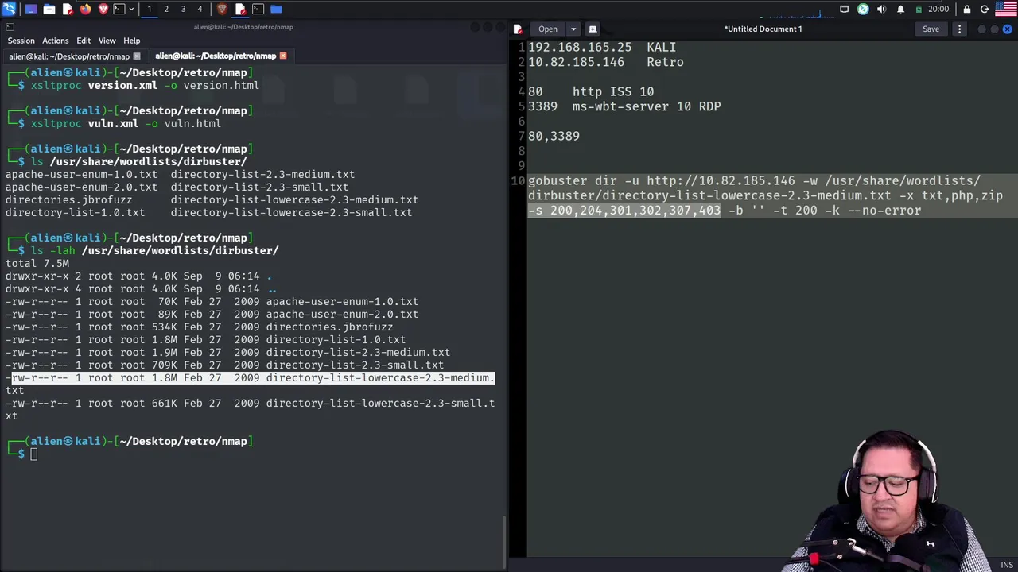Click the 'total 7.5M' line in terminal

[x=37, y=263]
